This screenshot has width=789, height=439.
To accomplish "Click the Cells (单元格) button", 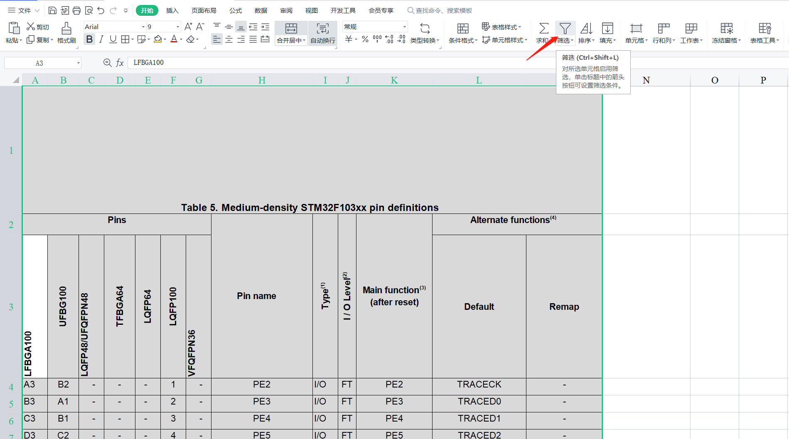I will coord(636,33).
